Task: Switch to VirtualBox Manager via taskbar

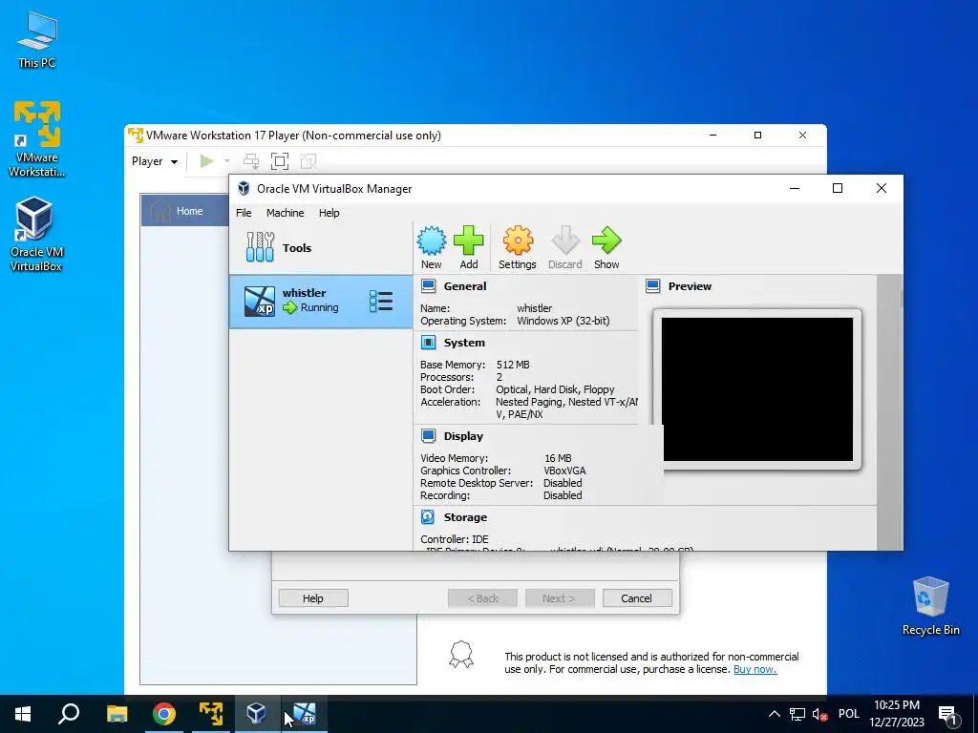Action: [257, 714]
